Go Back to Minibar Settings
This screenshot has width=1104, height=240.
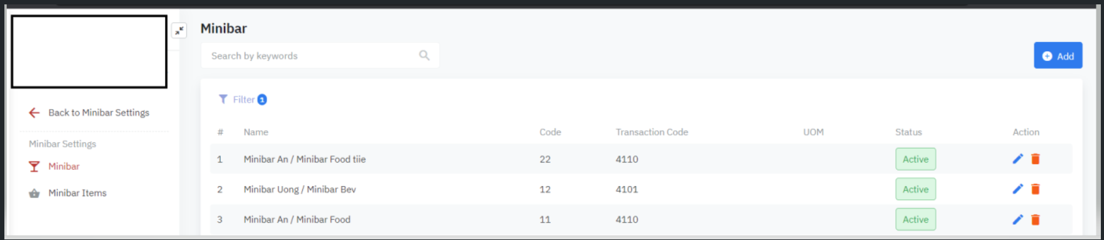point(99,113)
